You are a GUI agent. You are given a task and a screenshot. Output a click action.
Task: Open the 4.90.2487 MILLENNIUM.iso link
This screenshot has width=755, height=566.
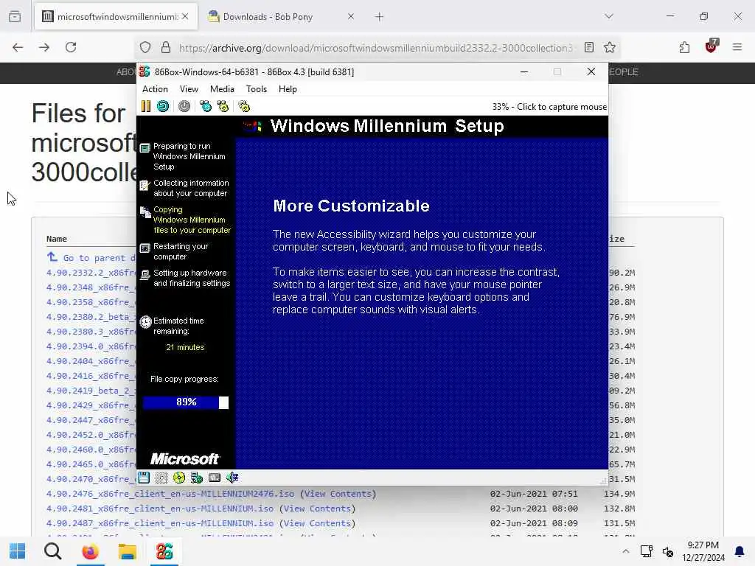tap(160, 523)
